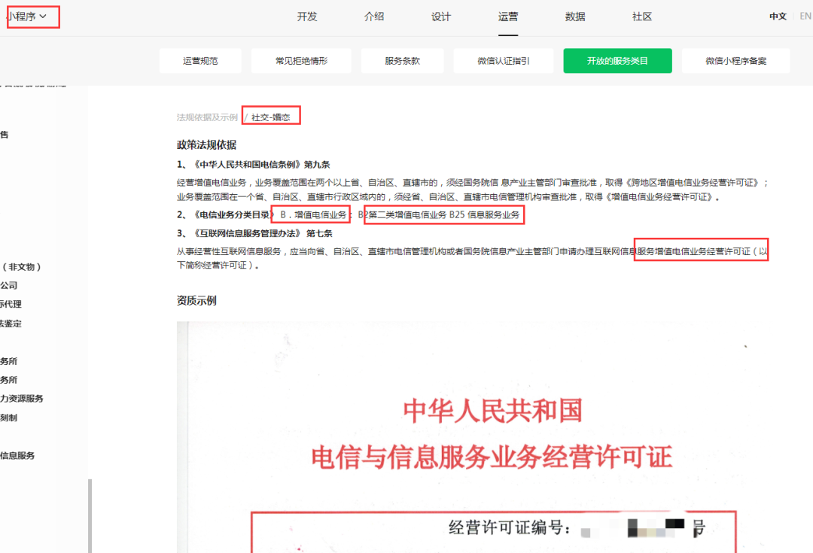Screen dimensions: 813x553
Task: Click the 社交-婚恋 breadcrumb item
Action: pyautogui.click(x=271, y=117)
